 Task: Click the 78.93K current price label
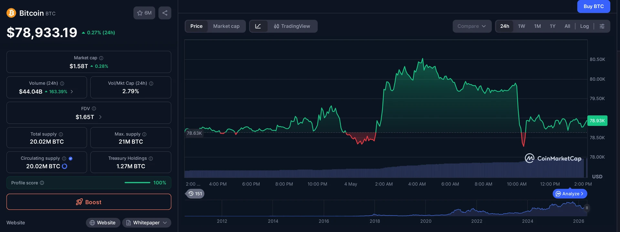(x=597, y=121)
